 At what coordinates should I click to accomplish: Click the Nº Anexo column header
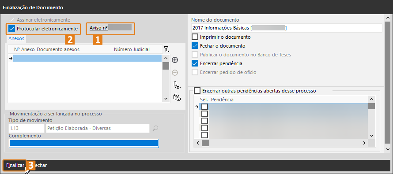pyautogui.click(x=24, y=49)
